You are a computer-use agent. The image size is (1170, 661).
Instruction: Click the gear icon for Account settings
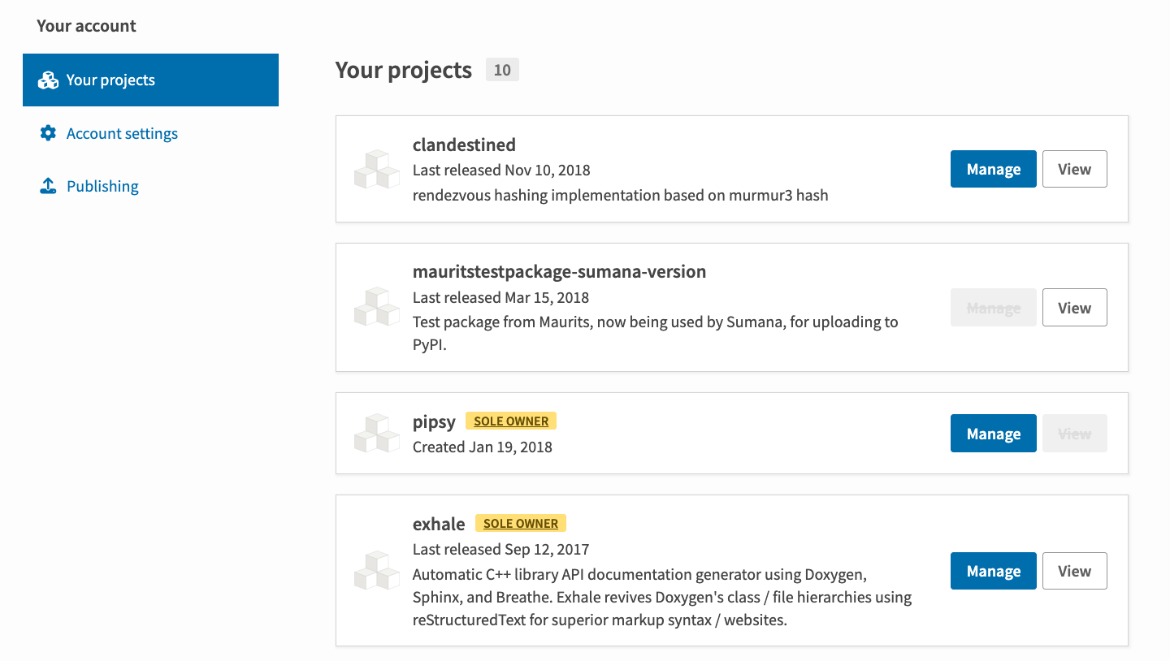(x=49, y=133)
